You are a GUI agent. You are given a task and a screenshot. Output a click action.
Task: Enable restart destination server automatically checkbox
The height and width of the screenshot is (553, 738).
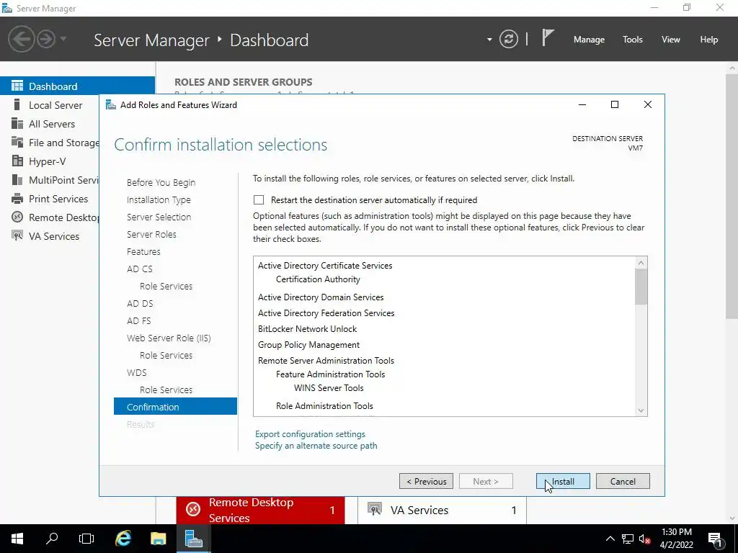tap(259, 200)
